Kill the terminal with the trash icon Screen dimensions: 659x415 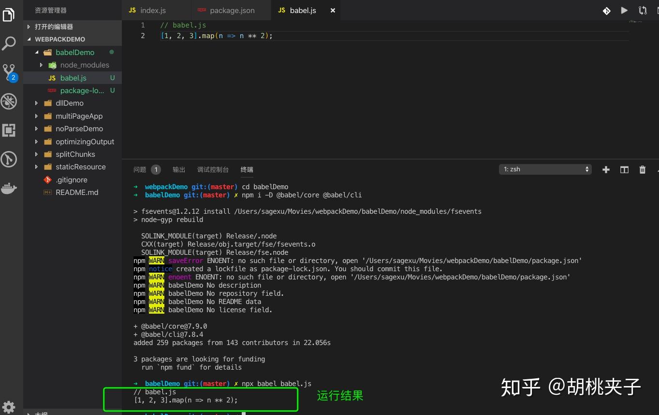coord(642,169)
